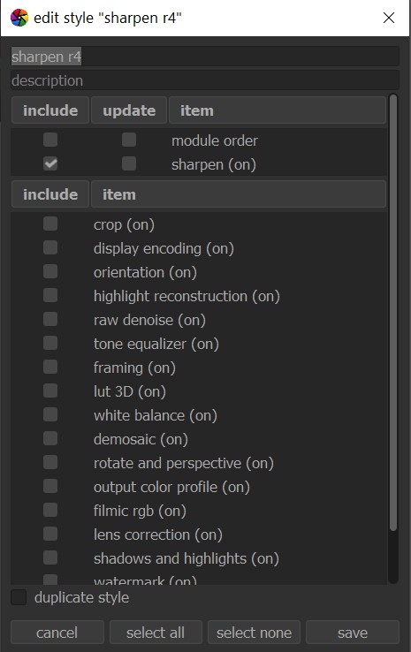Click the 'duplicate style' label

tap(81, 598)
